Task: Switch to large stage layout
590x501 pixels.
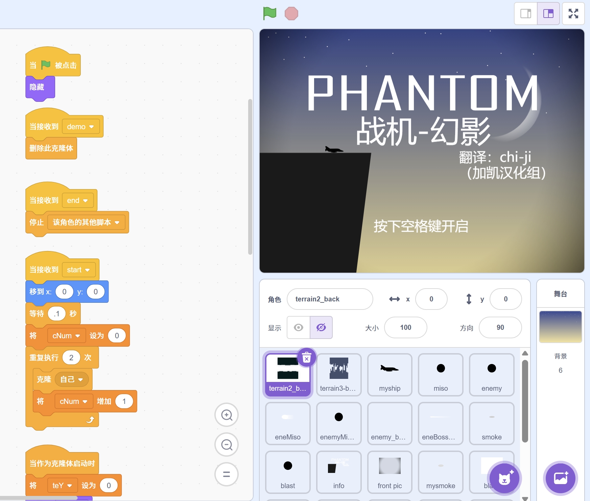Action: point(548,14)
